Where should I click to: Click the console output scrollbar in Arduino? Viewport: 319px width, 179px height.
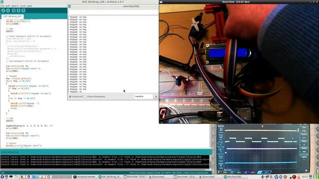coord(210,162)
